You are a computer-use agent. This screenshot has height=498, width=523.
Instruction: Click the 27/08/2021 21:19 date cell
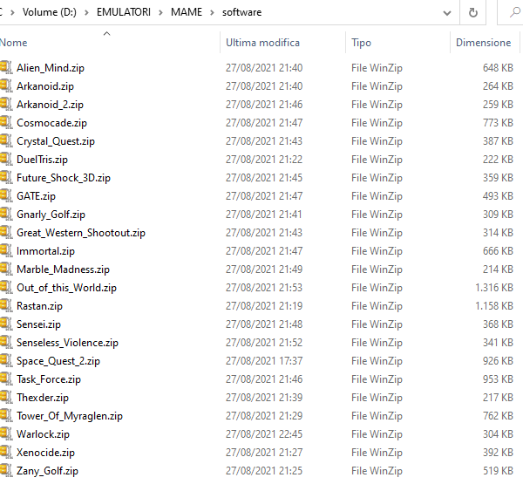point(264,306)
